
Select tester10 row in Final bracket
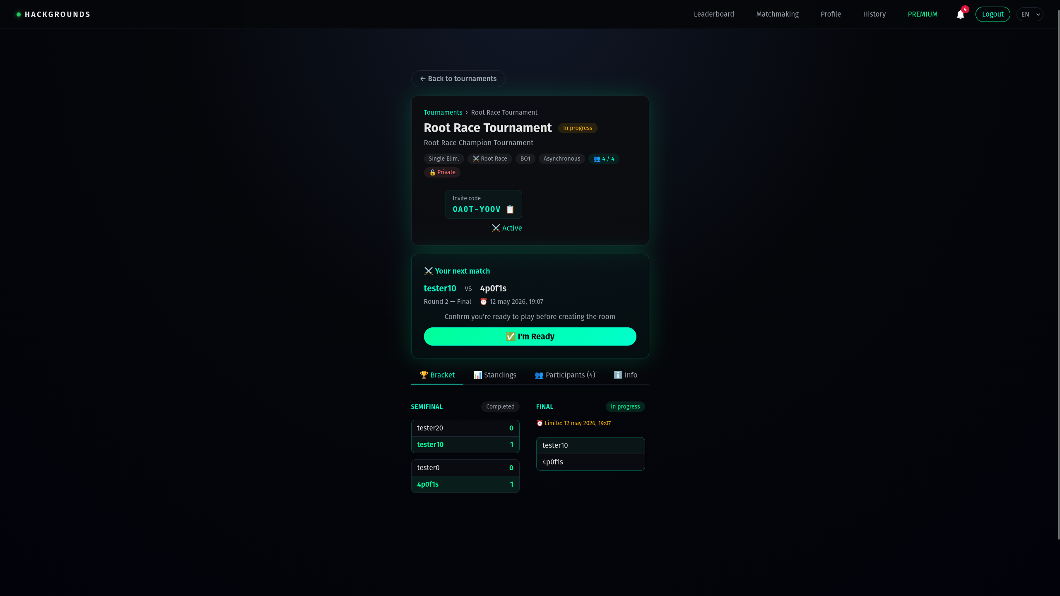[x=590, y=446]
